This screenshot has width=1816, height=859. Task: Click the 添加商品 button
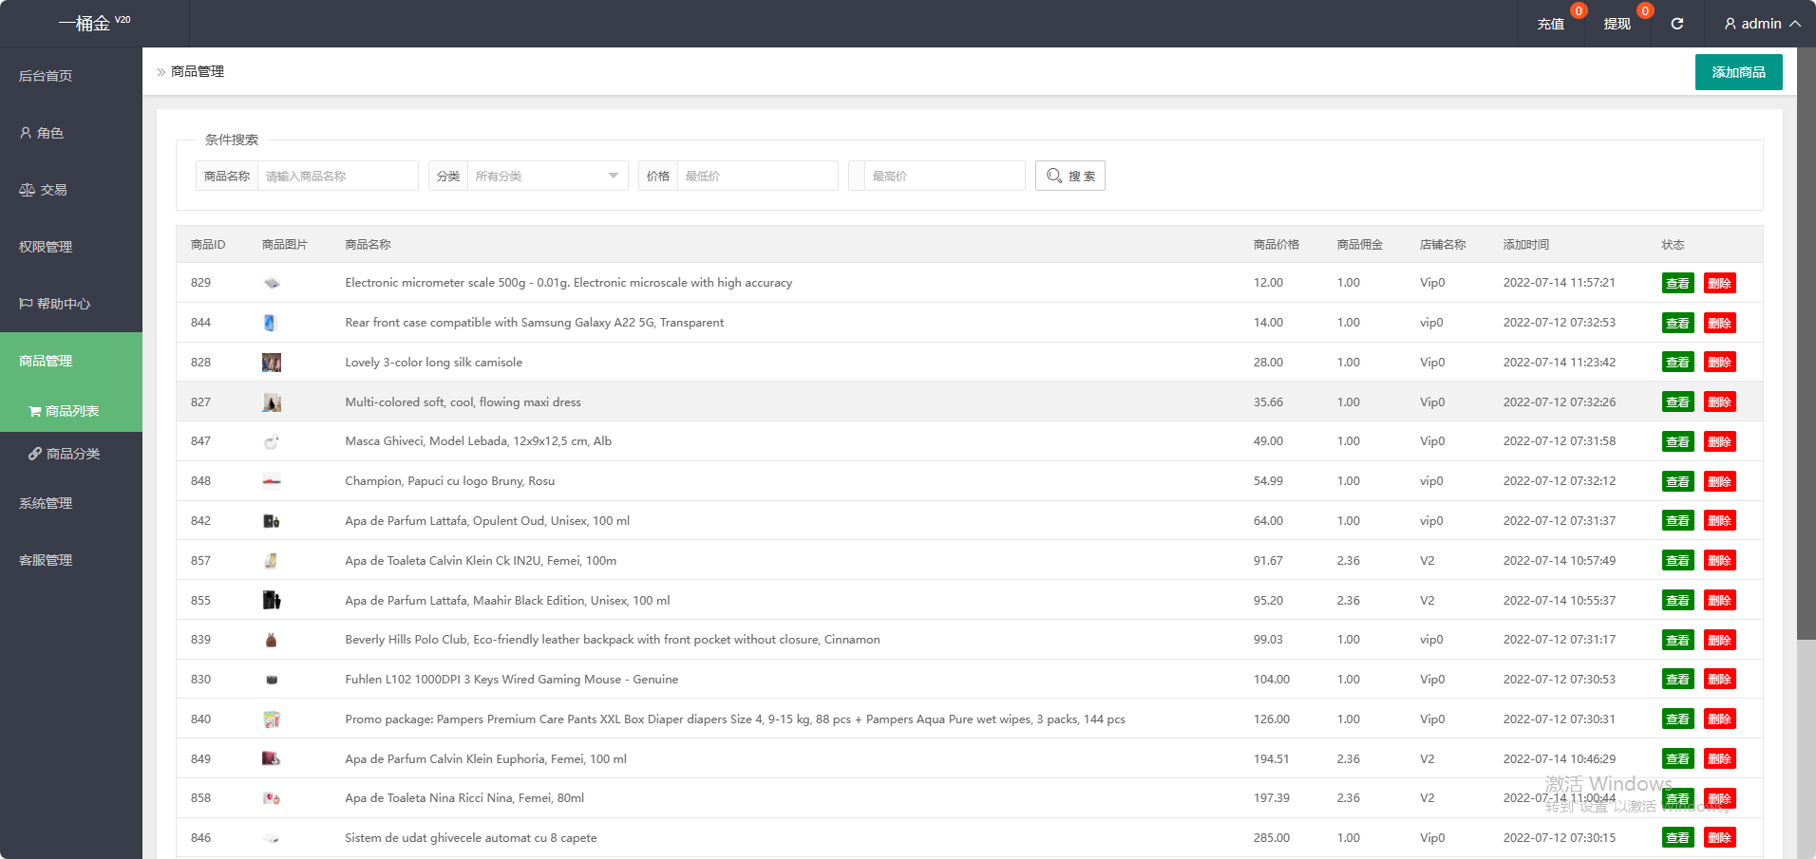click(x=1738, y=72)
